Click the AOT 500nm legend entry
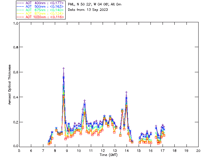The image size is (204, 163). click(40, 6)
